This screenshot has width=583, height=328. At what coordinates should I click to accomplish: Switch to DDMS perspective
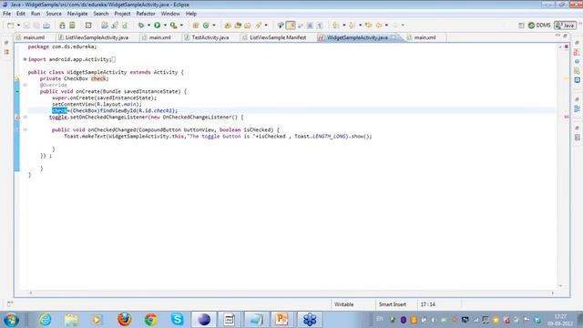pos(539,26)
